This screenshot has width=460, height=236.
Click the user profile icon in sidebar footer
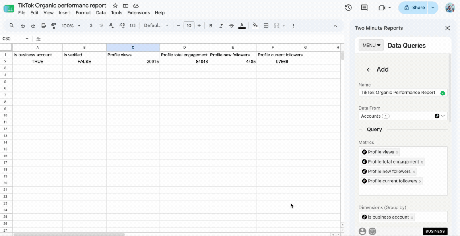coord(362,231)
